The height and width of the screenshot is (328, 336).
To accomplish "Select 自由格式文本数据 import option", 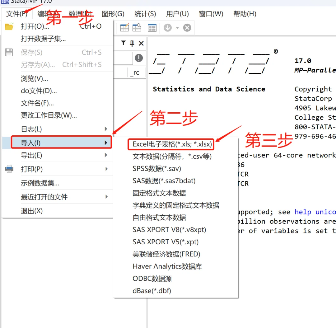I will pos(159,218).
